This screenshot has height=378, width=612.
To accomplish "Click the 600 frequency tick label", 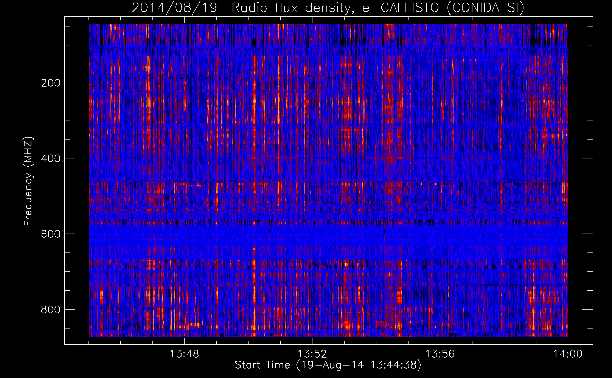I will [x=51, y=234].
